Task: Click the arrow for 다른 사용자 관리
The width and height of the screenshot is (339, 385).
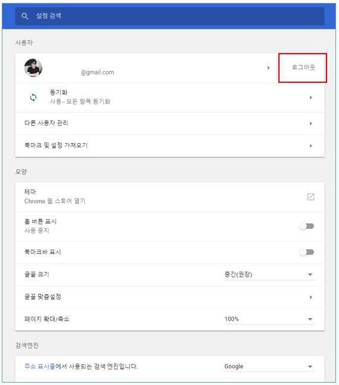Action: pyautogui.click(x=310, y=123)
